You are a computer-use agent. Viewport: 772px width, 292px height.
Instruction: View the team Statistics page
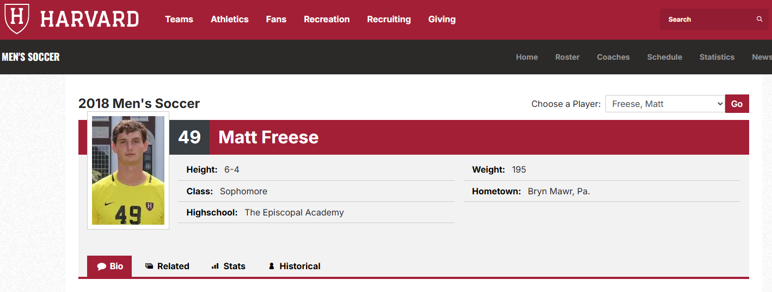pos(717,57)
